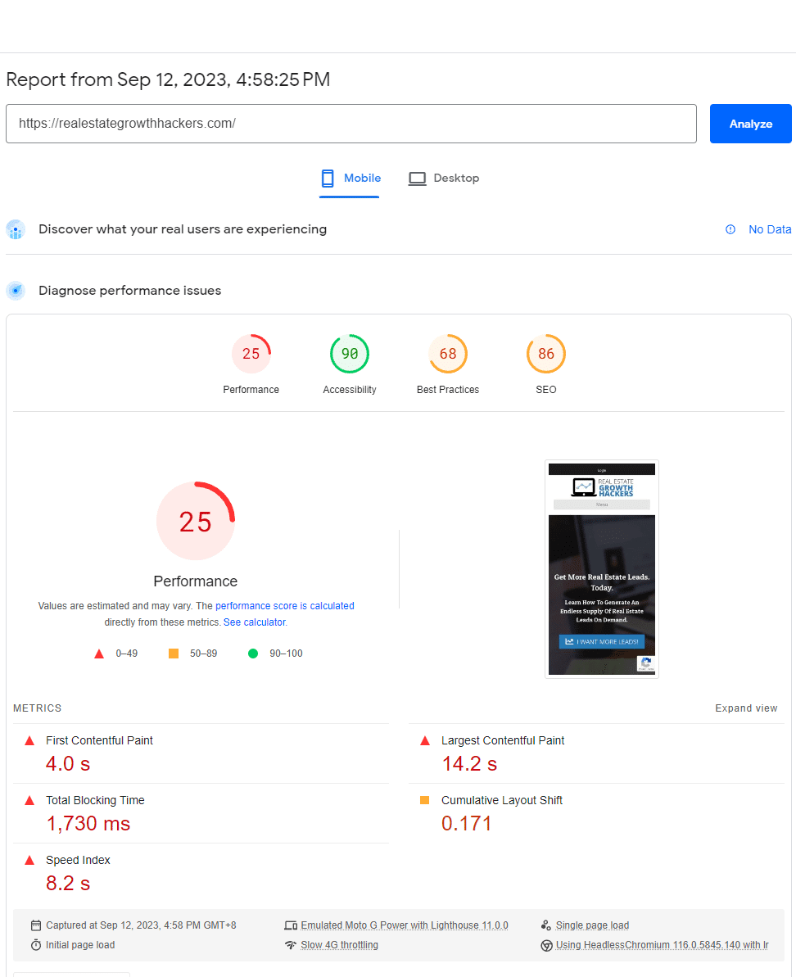The image size is (796, 977).
Task: Expand the metrics with Expand view
Action: pyautogui.click(x=746, y=708)
